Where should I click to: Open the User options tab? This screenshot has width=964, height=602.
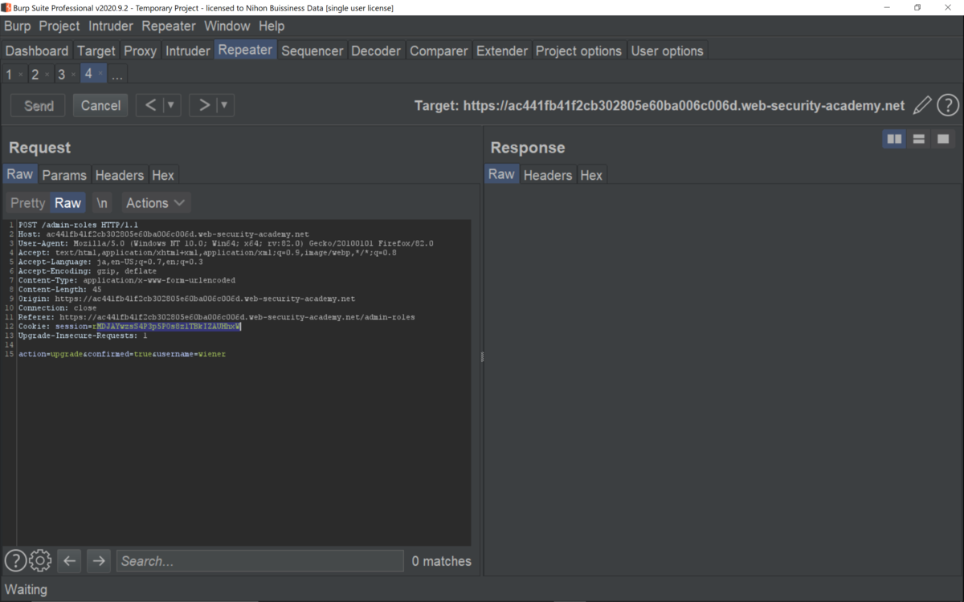click(668, 51)
